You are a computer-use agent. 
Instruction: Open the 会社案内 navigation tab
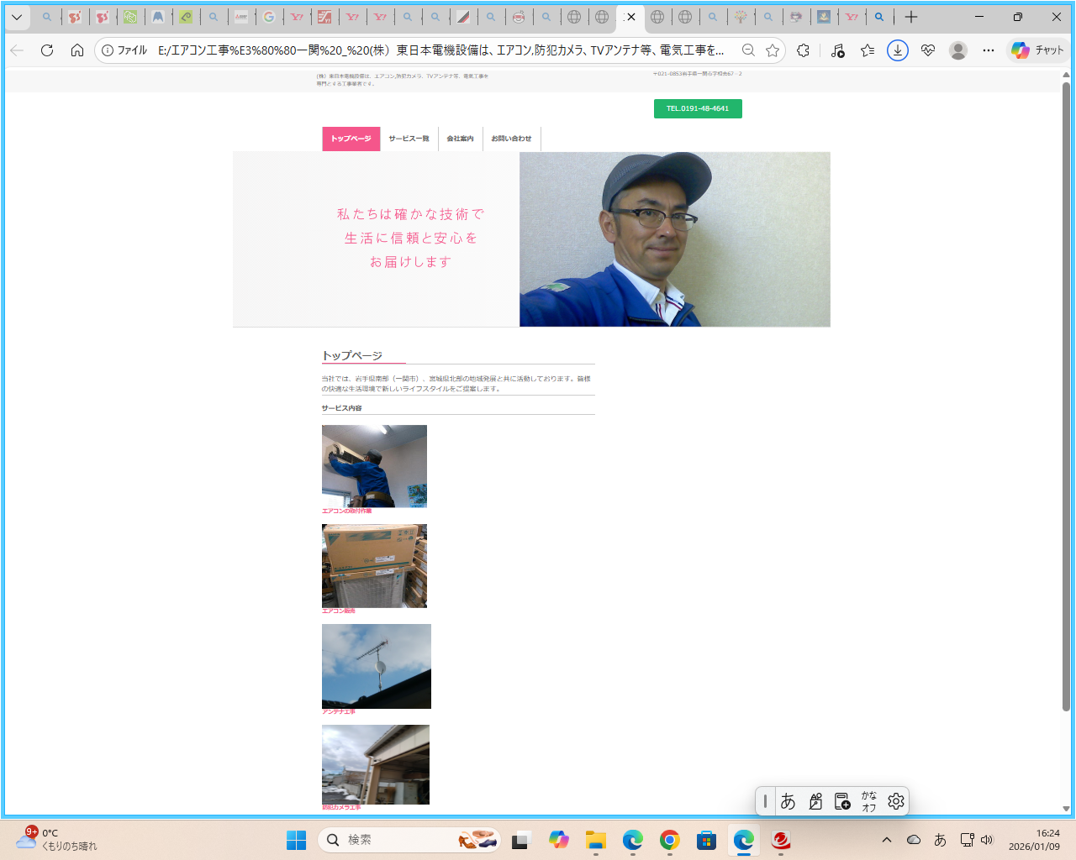(460, 139)
